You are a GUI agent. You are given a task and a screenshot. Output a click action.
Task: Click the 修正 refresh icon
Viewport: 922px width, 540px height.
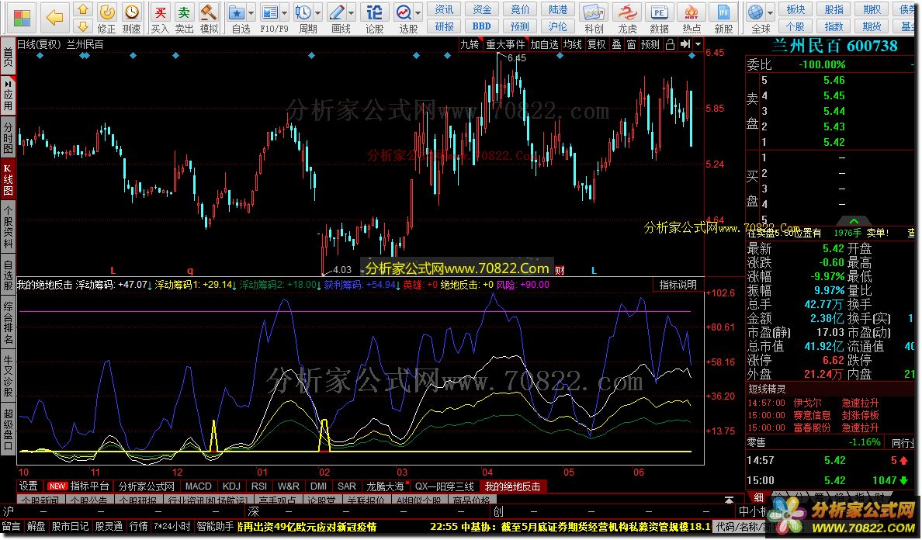click(107, 12)
